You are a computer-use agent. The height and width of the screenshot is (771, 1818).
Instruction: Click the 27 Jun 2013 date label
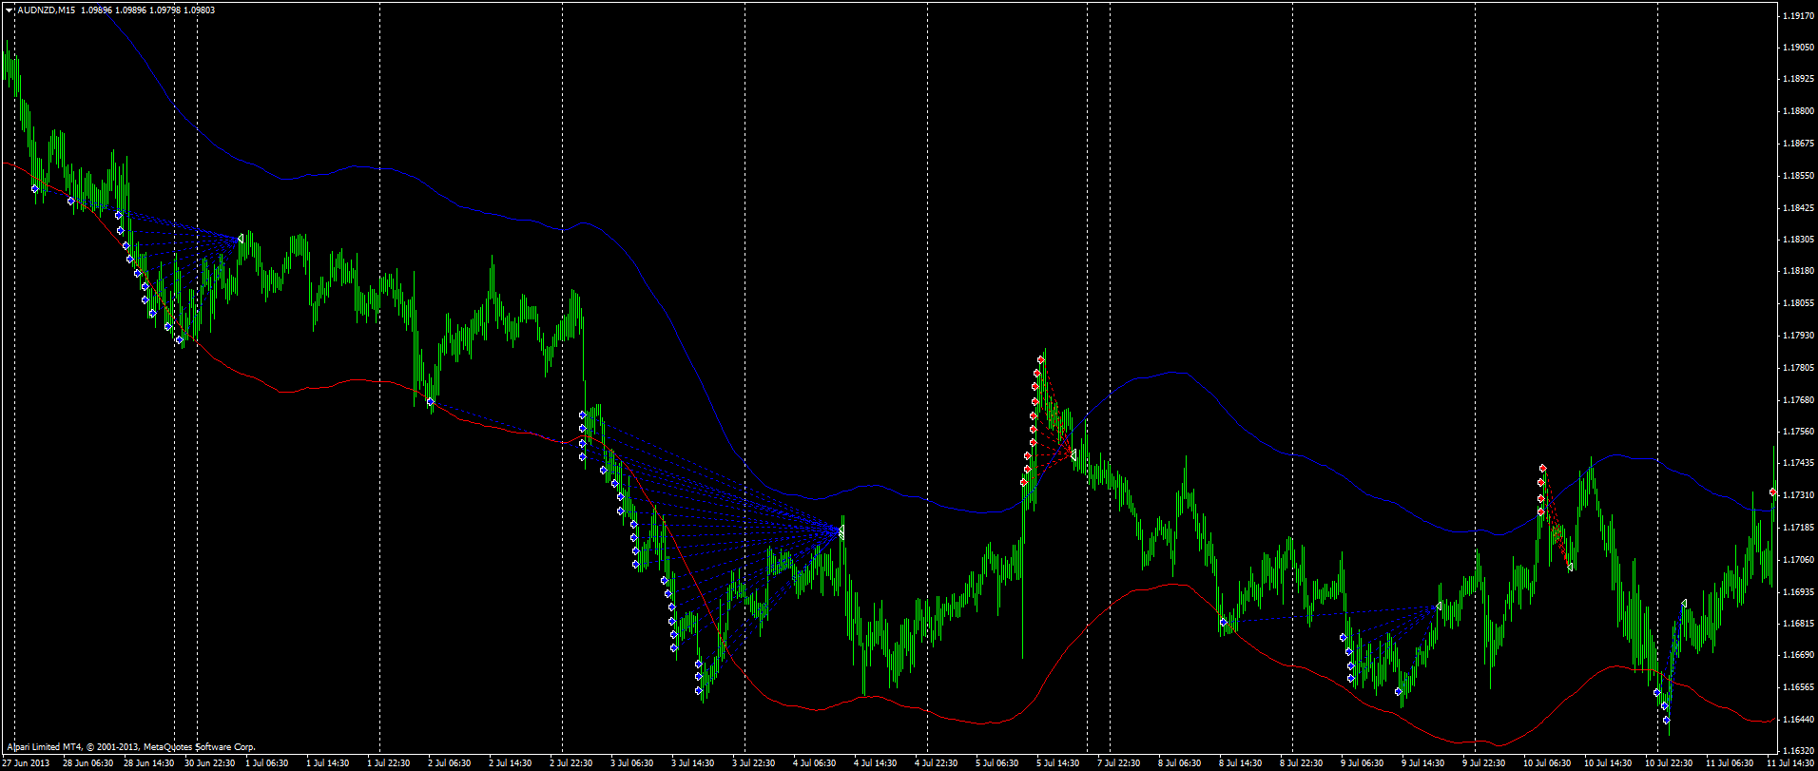tap(26, 763)
